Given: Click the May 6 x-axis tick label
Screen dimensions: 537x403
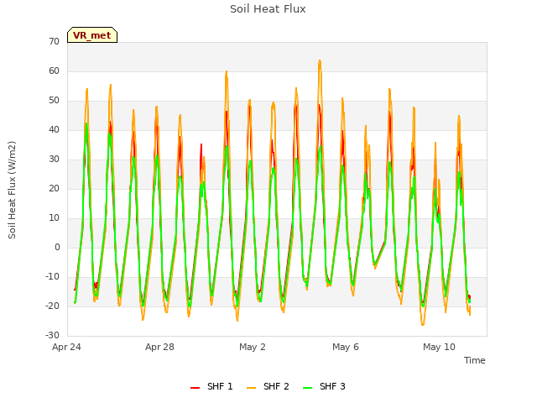Looking at the screenshot, I should [x=346, y=347].
